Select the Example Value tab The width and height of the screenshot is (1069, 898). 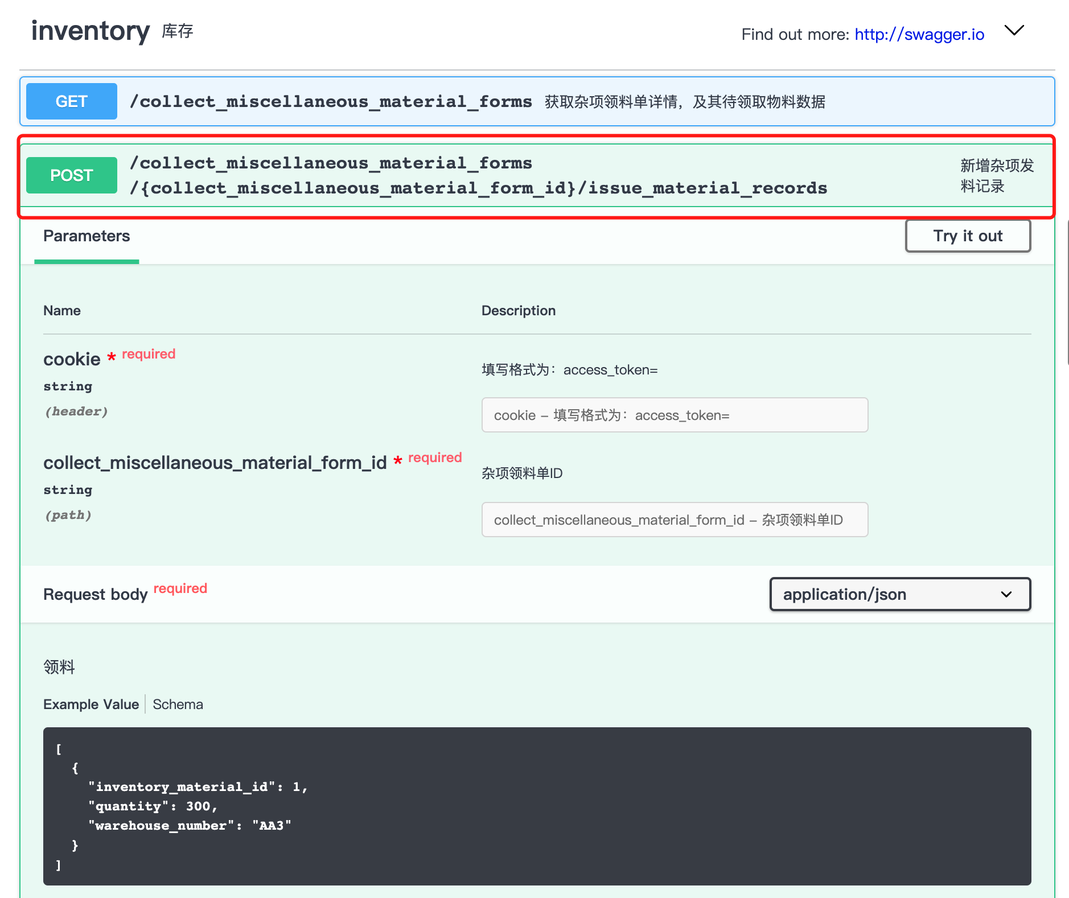coord(91,705)
